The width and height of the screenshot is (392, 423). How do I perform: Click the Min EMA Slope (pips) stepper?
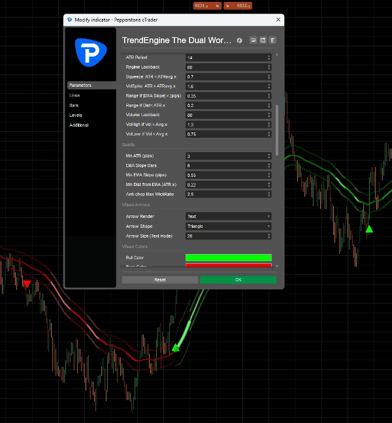tap(269, 175)
